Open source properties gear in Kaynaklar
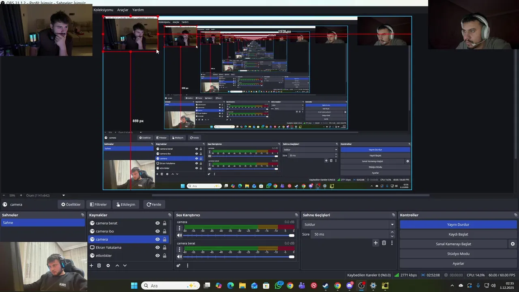This screenshot has height=292, width=519. click(108, 266)
